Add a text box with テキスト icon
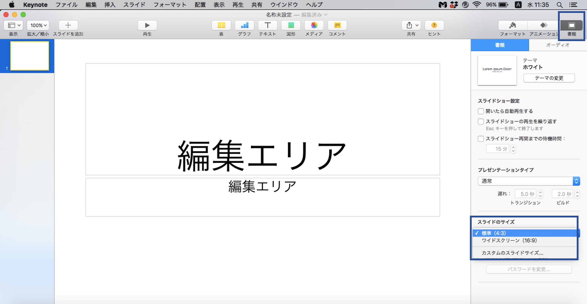Screen dimensions: 587x304 coord(268,25)
